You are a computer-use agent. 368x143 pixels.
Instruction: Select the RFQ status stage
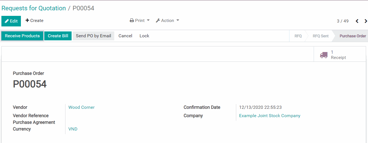pos(298,36)
